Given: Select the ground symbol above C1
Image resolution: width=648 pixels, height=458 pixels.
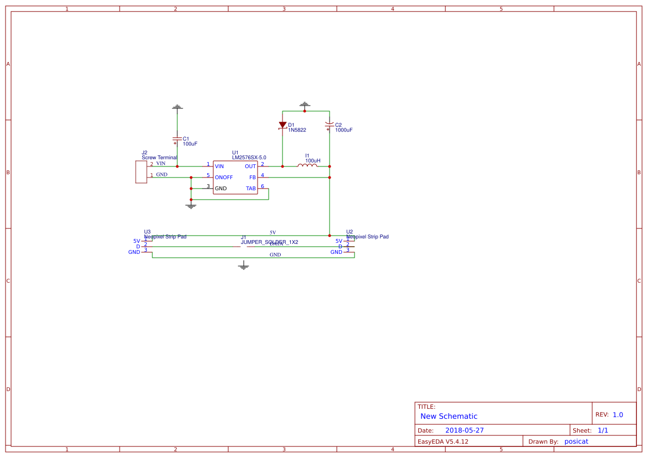Looking at the screenshot, I should 176,107.
